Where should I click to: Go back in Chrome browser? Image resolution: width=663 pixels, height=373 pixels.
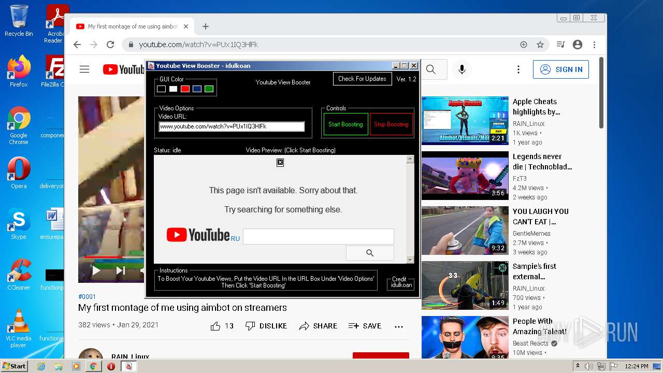click(77, 45)
